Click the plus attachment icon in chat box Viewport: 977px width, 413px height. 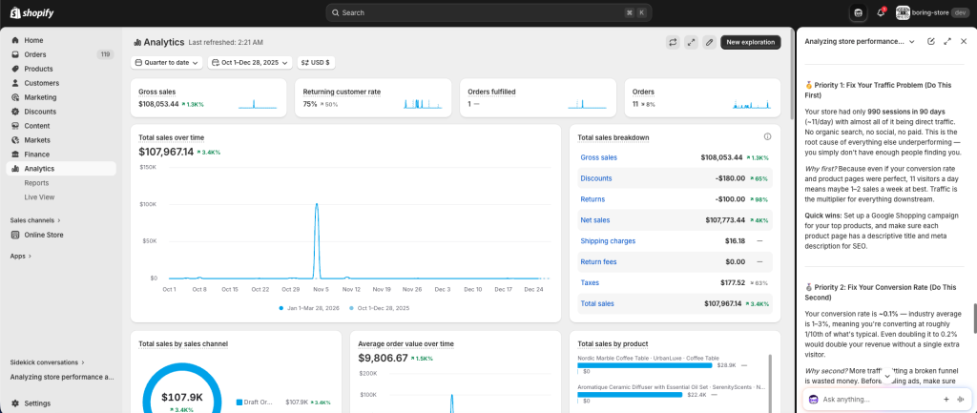946,400
